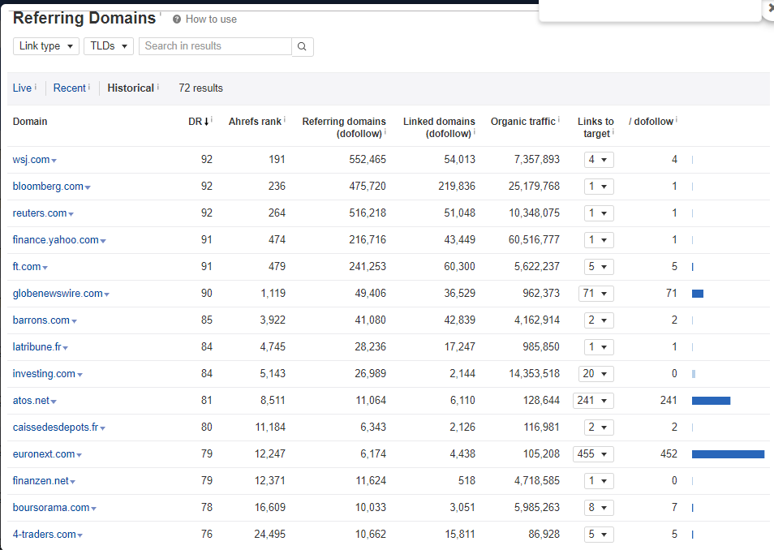Open bloomberg.com domain link

click(48, 186)
